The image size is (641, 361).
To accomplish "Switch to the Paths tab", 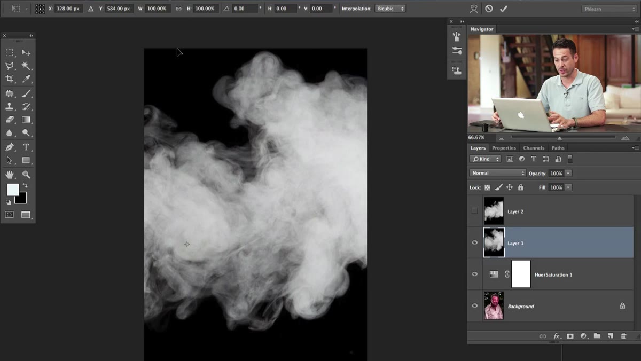I will [x=558, y=148].
